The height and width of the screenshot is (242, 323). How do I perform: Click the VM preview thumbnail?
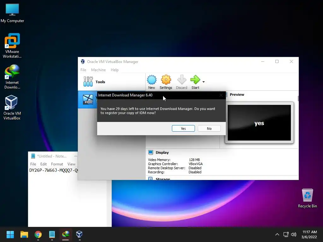pos(259,123)
